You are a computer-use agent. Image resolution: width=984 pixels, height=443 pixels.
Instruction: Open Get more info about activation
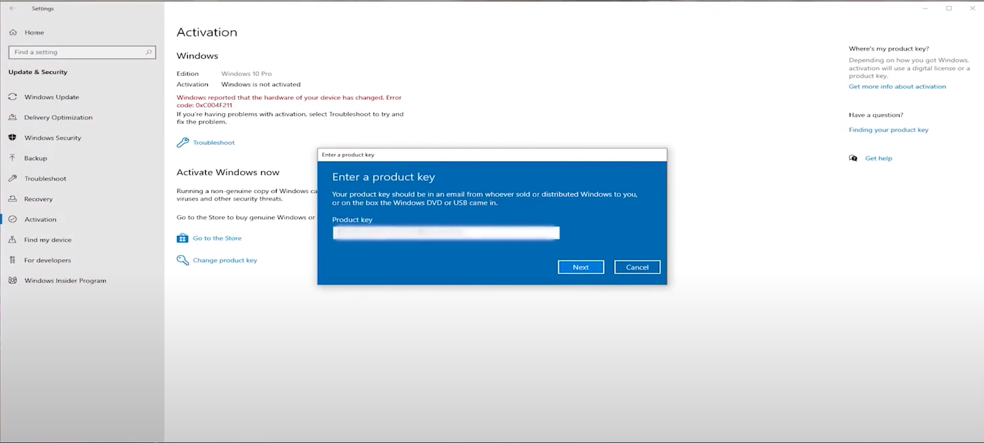point(897,87)
